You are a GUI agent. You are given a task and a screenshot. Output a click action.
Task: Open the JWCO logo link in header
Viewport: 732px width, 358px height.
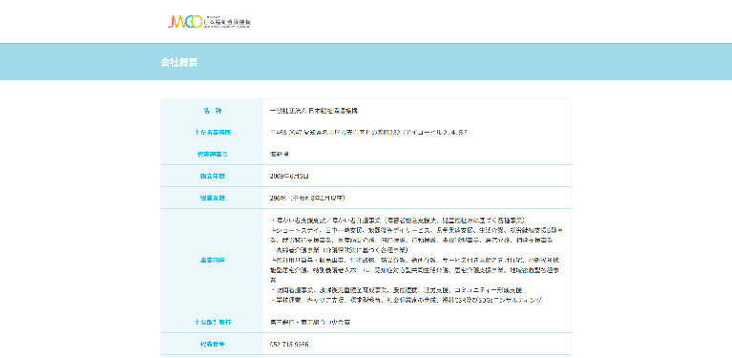pyautogui.click(x=210, y=21)
